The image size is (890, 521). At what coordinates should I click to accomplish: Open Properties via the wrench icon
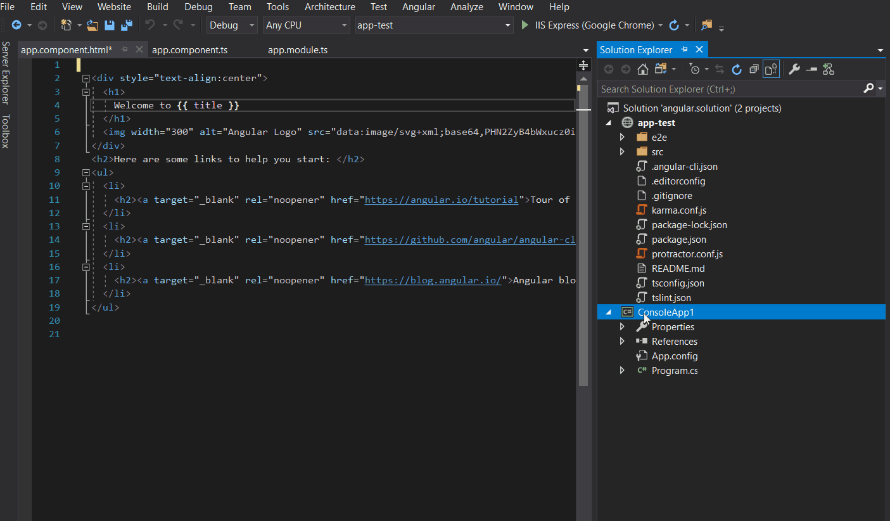click(794, 68)
